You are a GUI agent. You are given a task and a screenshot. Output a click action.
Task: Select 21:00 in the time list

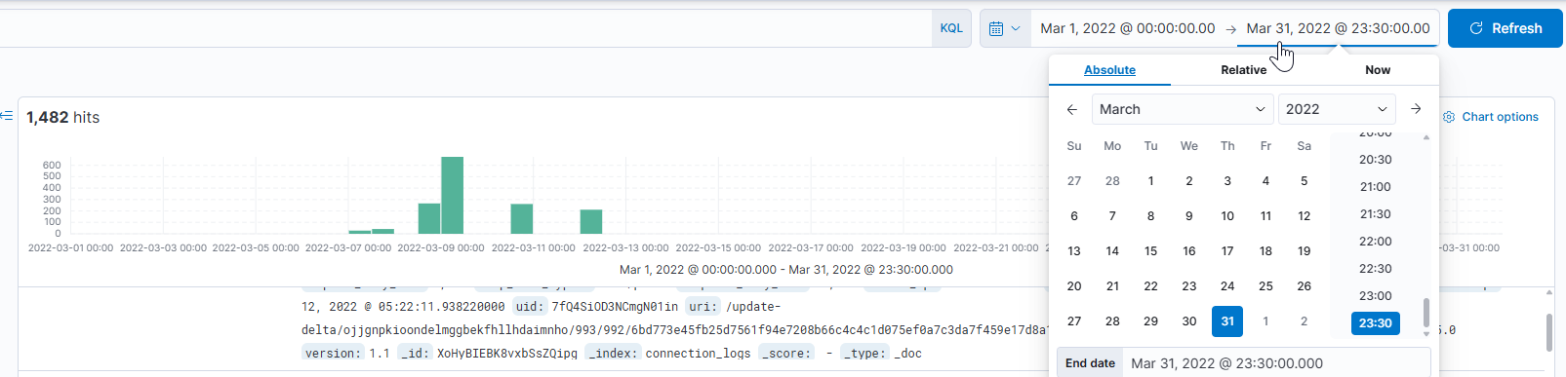pyautogui.click(x=1375, y=187)
